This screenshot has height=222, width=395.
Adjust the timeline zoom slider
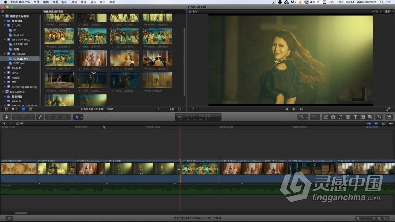(369, 218)
